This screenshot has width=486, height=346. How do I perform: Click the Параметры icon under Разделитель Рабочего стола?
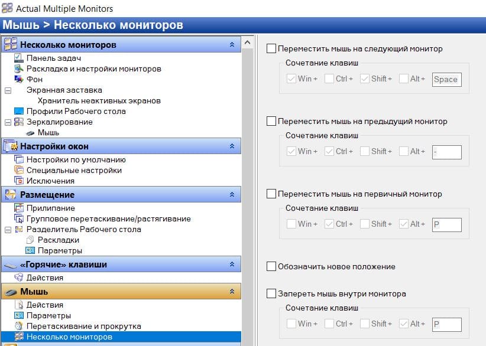(30, 250)
